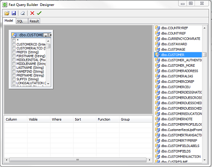Click the dbo.CUSTOMERTYPEREF table icon
Viewport: 212px width, 167px height.
click(x=157, y=141)
